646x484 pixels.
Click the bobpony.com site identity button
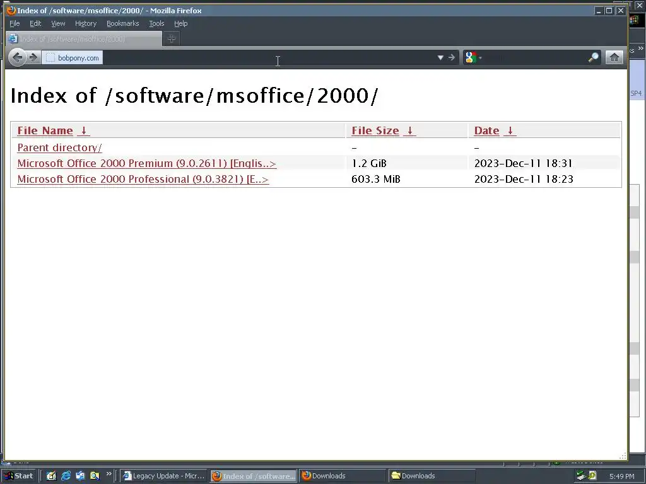tap(73, 58)
